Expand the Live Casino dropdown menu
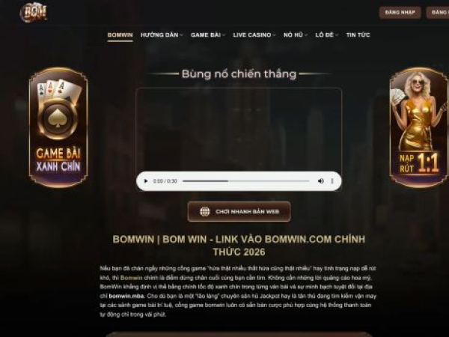The width and height of the screenshot is (449, 337). tap(254, 35)
